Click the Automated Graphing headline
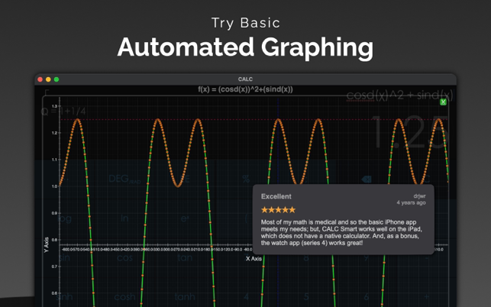 click(x=246, y=47)
